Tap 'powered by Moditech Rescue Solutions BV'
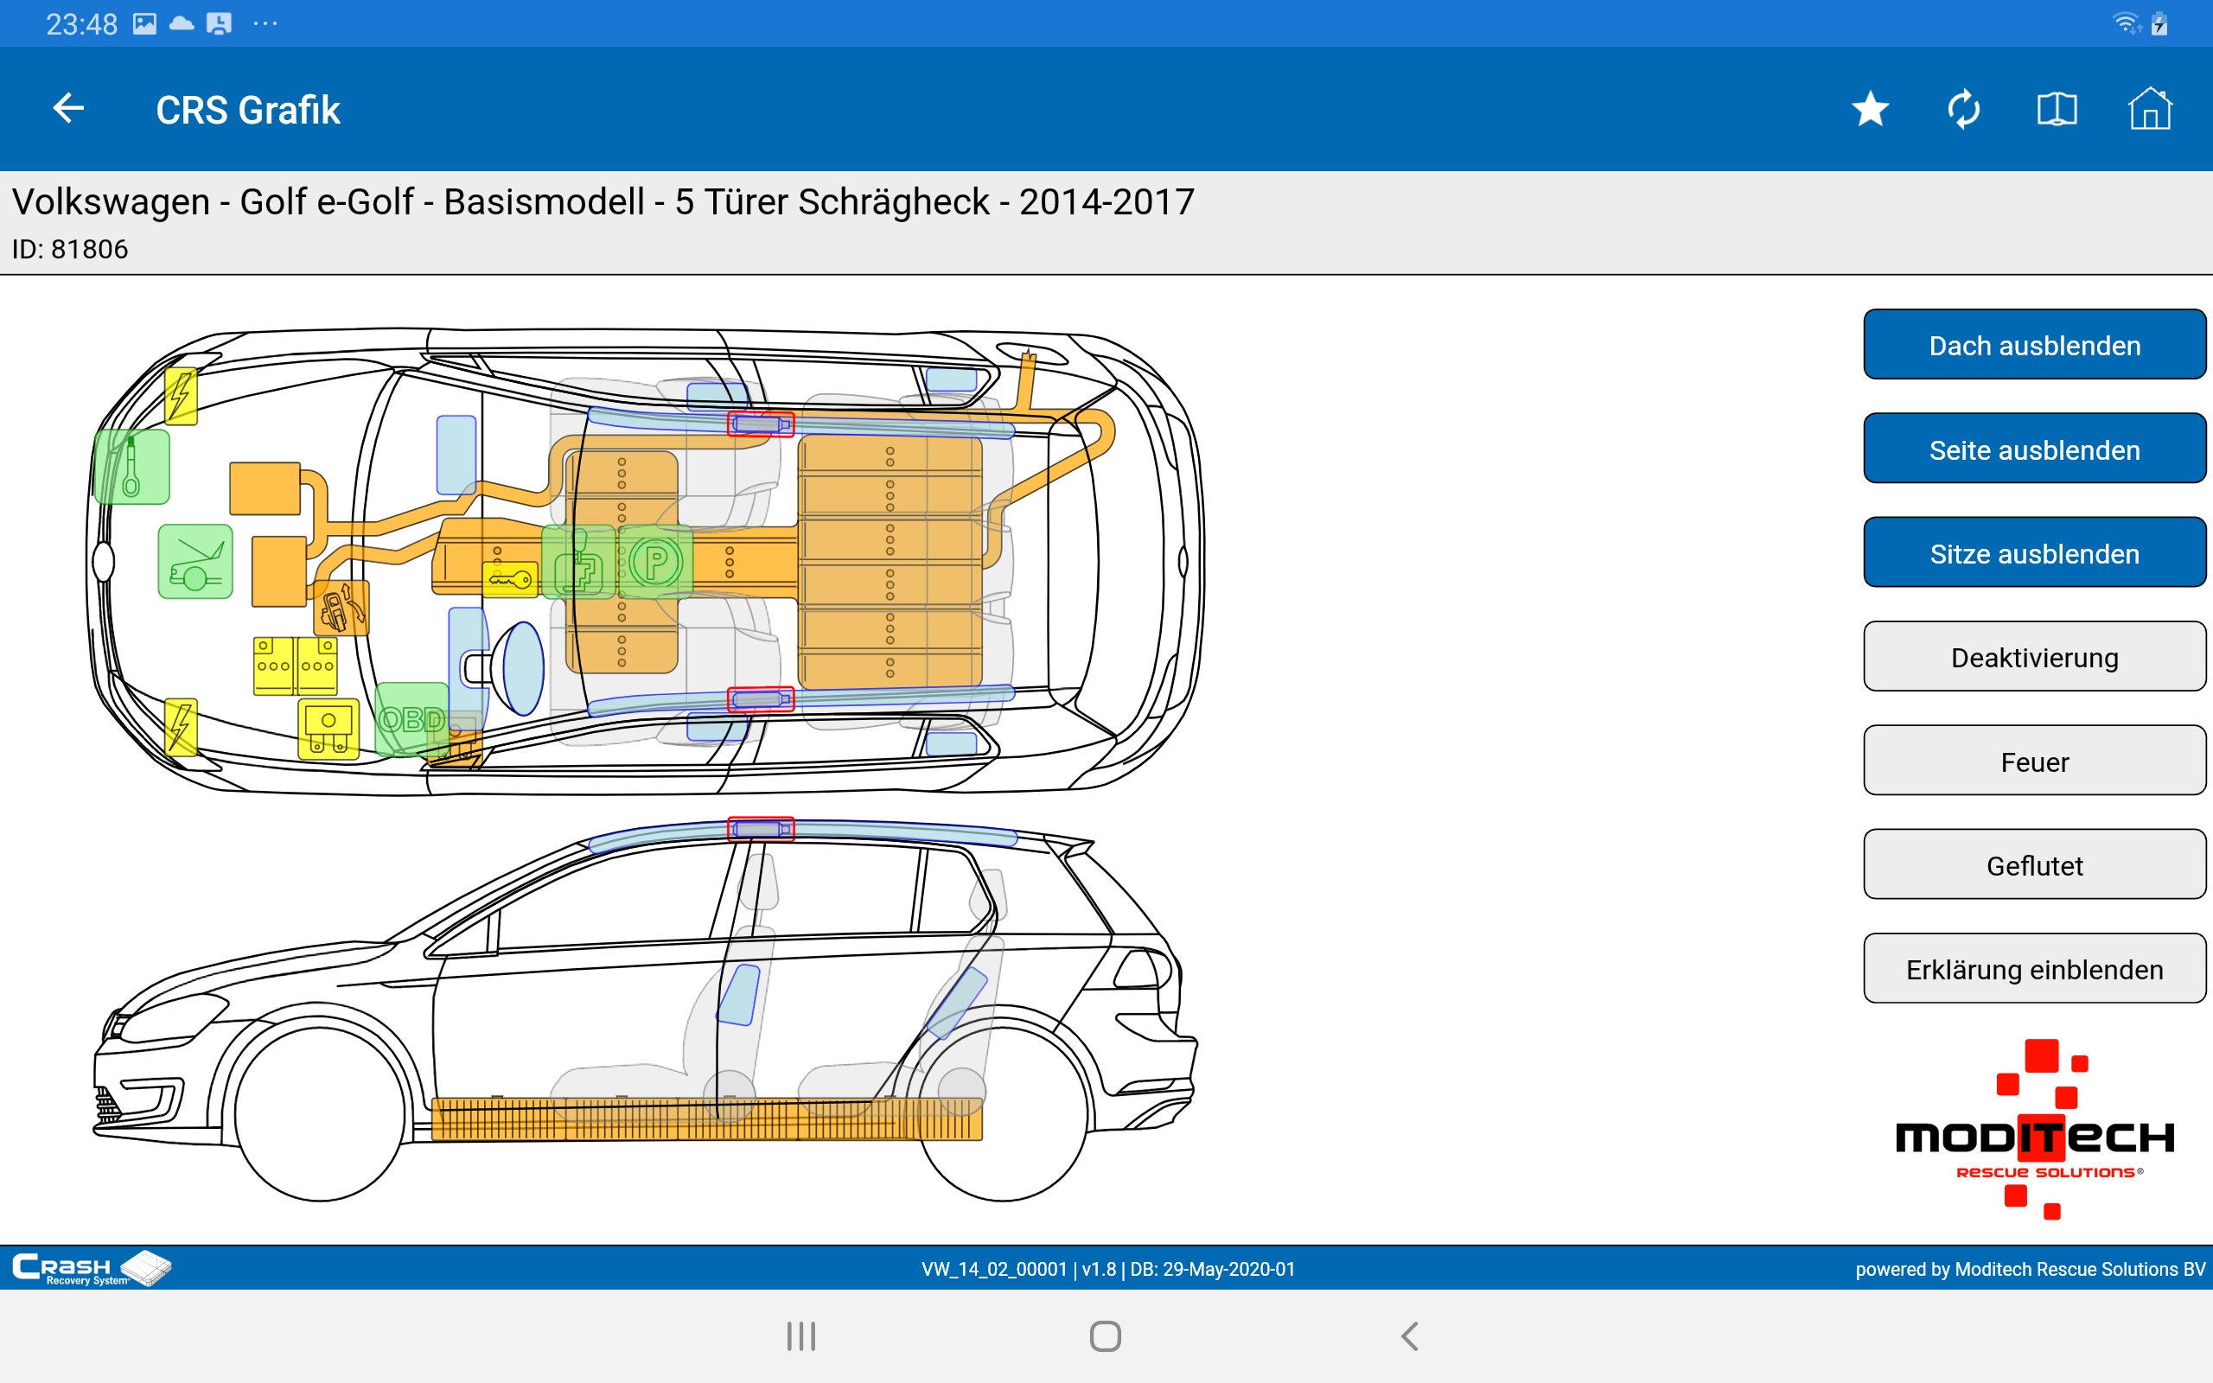Viewport: 2213px width, 1383px height. pyautogui.click(x=2030, y=1269)
